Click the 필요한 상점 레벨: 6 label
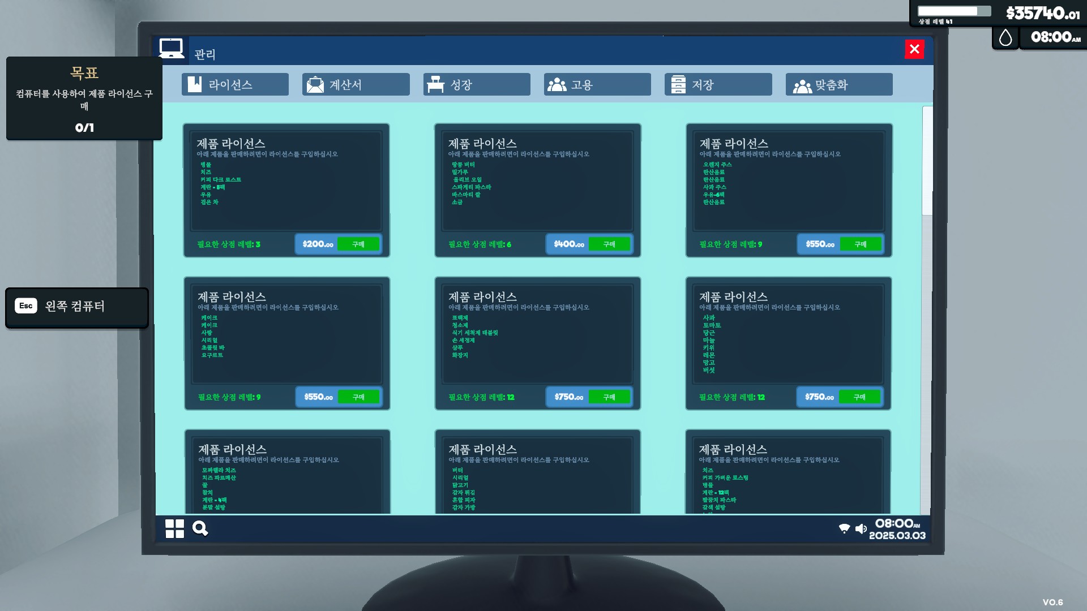This screenshot has height=611, width=1087. 480,244
